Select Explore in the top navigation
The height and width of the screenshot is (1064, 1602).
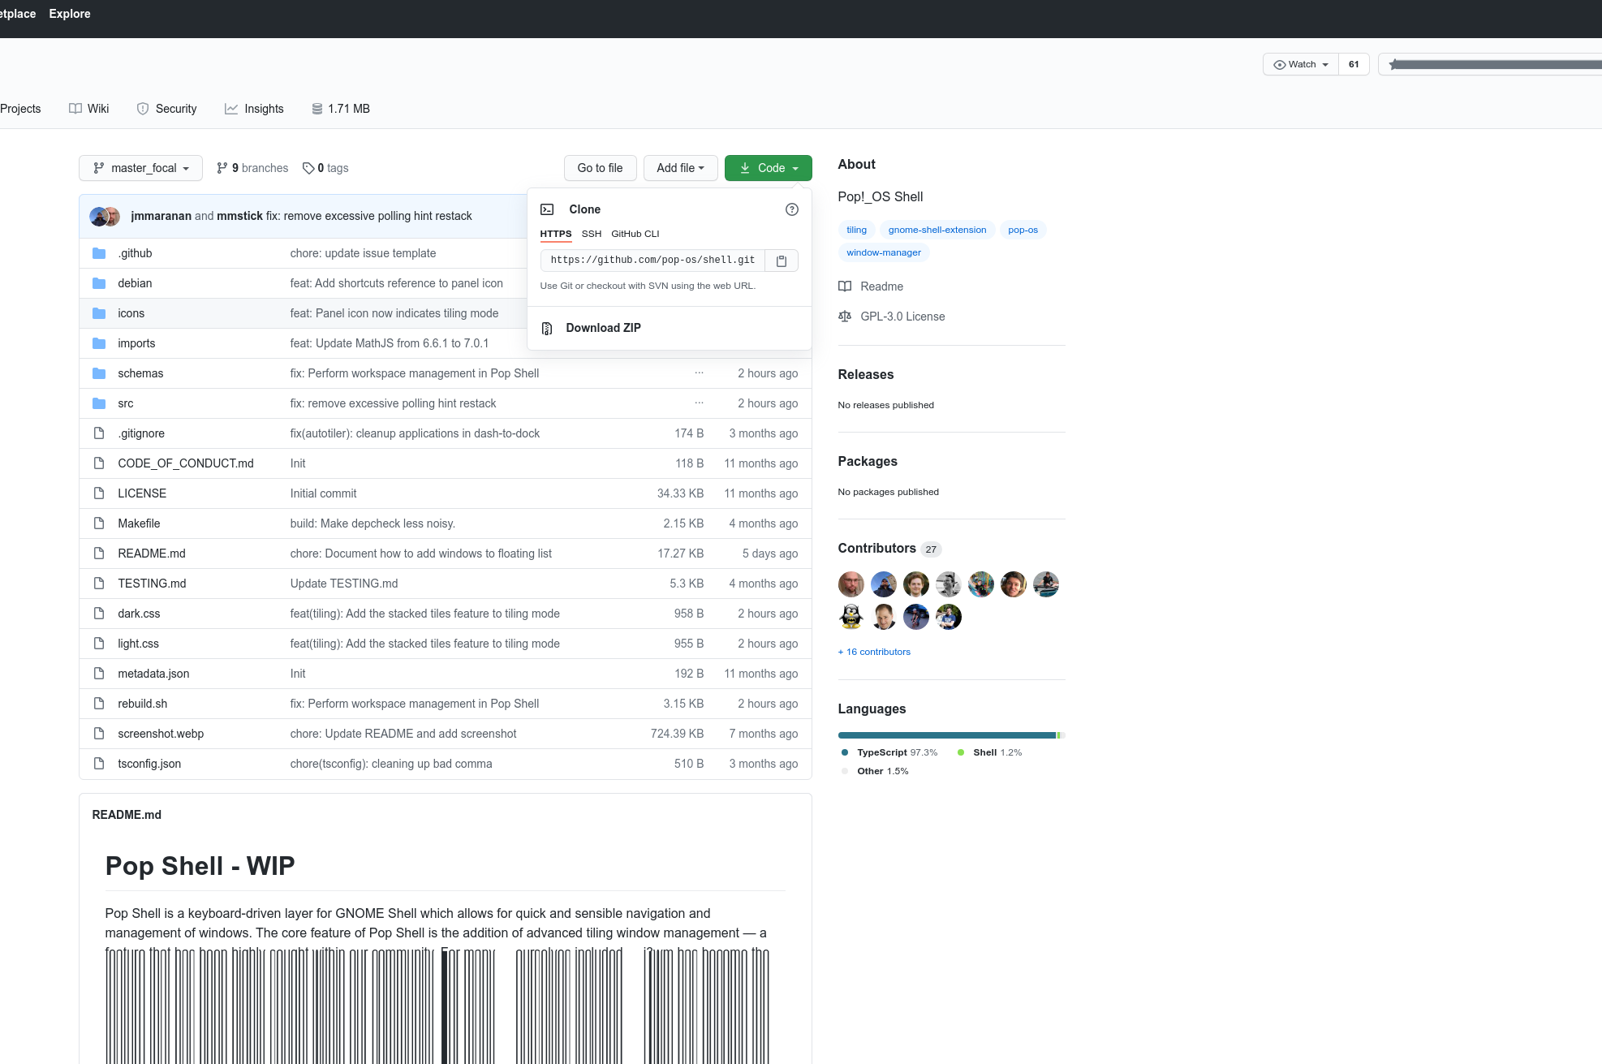tap(69, 14)
